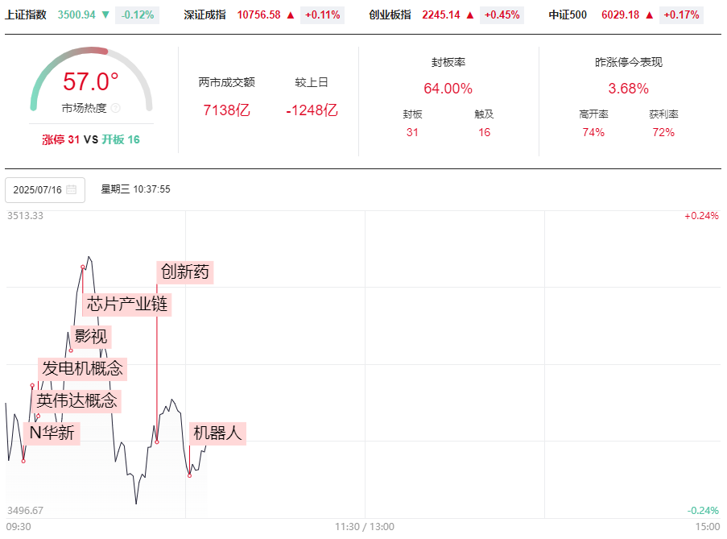Click the 上证指数 index name
727x539 pixels.
point(26,15)
